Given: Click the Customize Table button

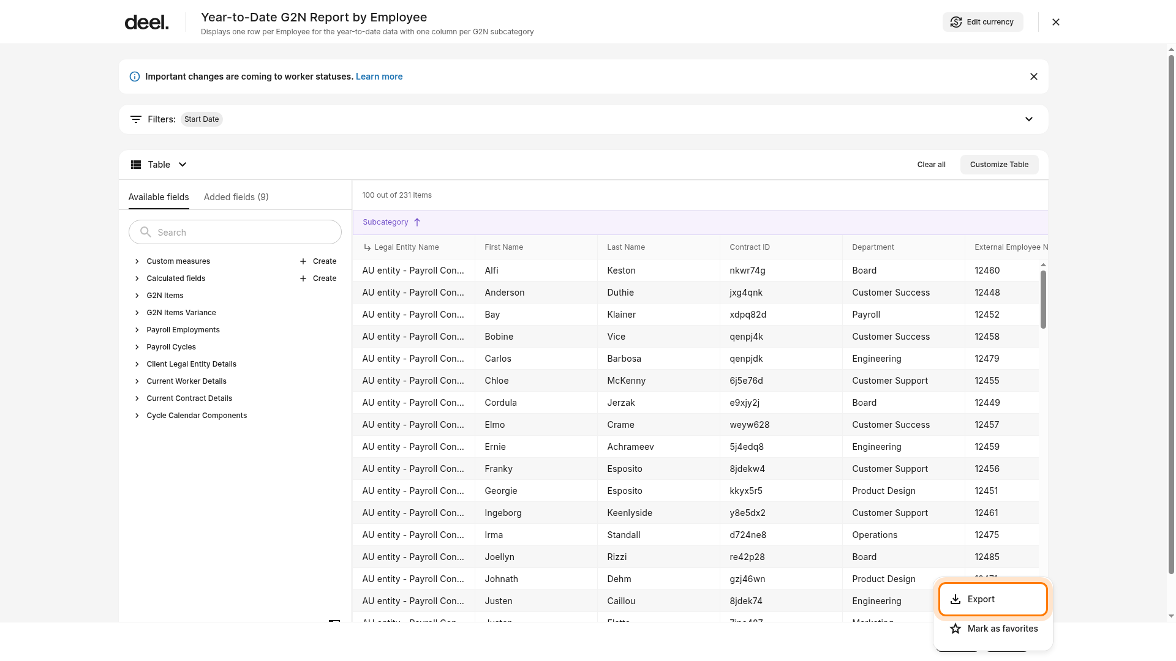Looking at the screenshot, I should [x=1000, y=165].
